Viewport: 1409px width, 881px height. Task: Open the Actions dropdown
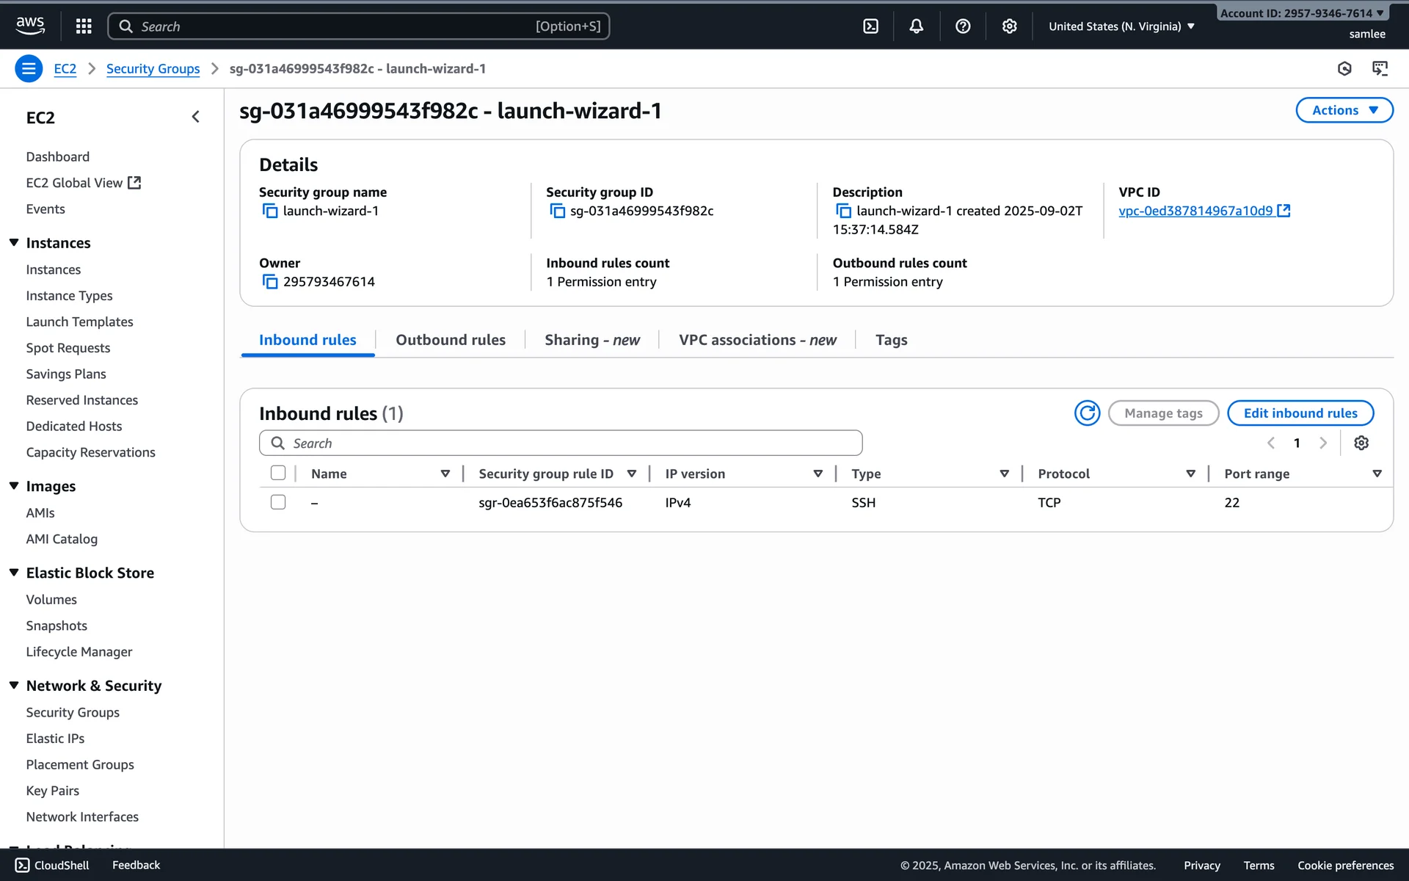pyautogui.click(x=1344, y=110)
